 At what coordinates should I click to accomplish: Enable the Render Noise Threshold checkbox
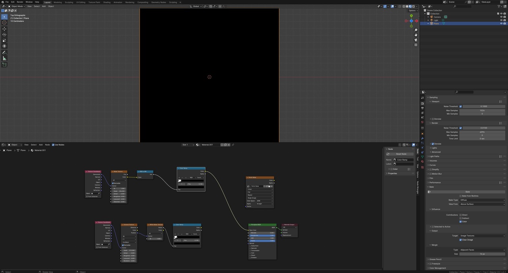(x=460, y=128)
